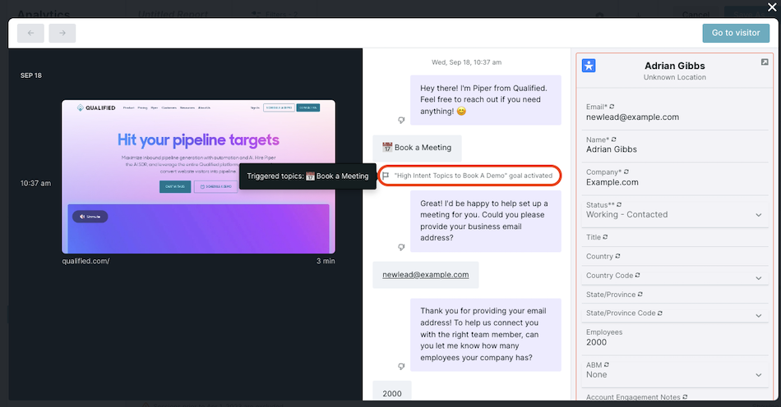The width and height of the screenshot is (781, 407).
Task: Click the Adrian Gibbs header name
Action: coord(674,66)
